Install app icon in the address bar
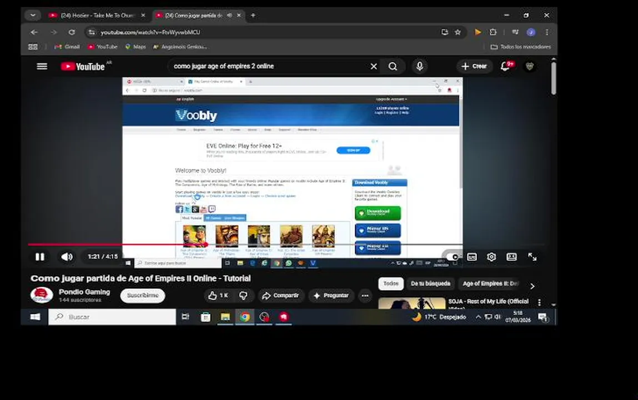The height and width of the screenshot is (400, 638). point(445,32)
